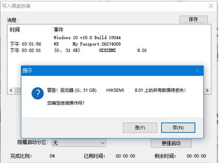The image size is (219, 163).
Task: Select the 03:02:01 HIKSEMI log row
Action: click(x=78, y=50)
